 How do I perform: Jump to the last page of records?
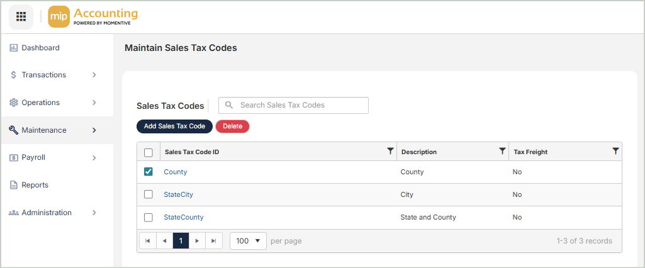coord(214,241)
